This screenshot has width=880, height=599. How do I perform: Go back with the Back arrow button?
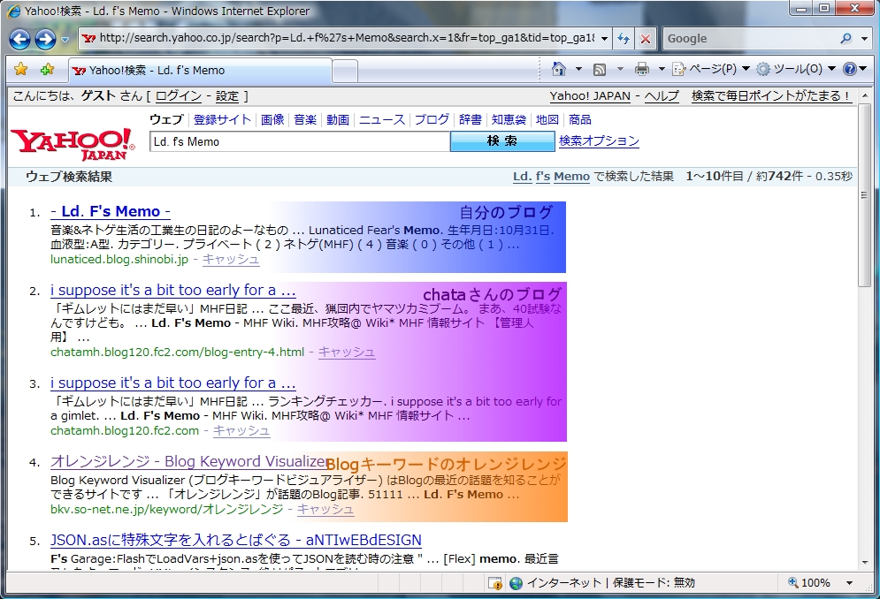click(x=20, y=39)
